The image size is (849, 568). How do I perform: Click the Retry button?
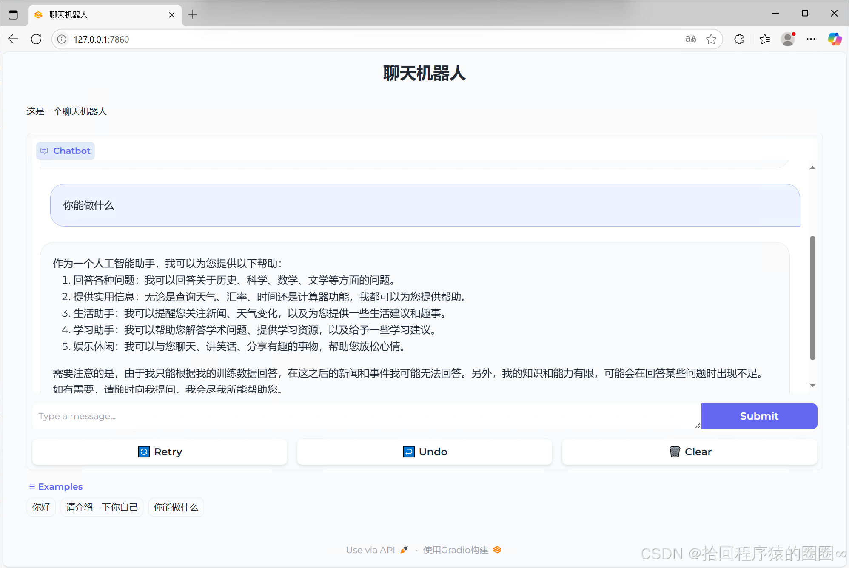[160, 452]
